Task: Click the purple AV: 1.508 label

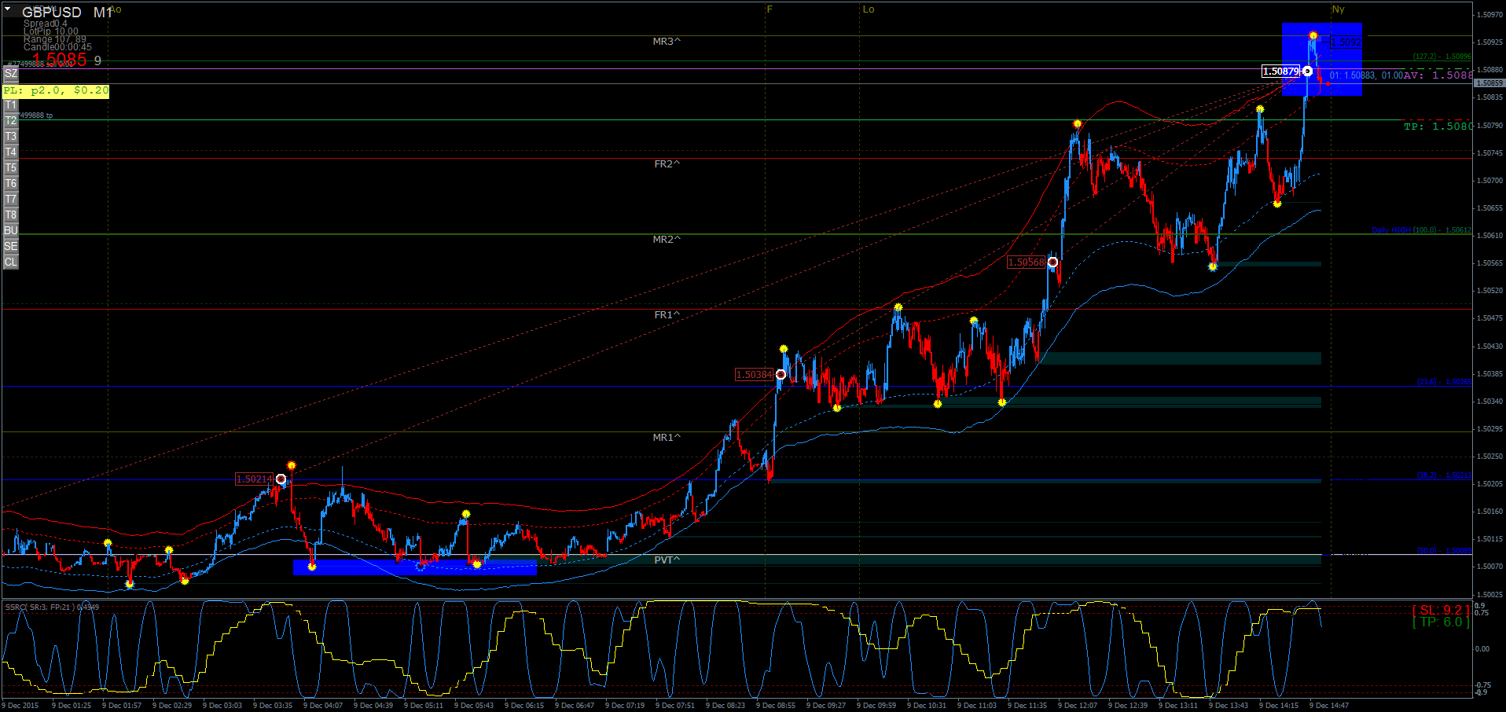Action: [x=1438, y=75]
